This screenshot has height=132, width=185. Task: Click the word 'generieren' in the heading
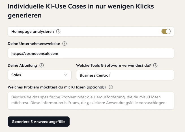25,15
